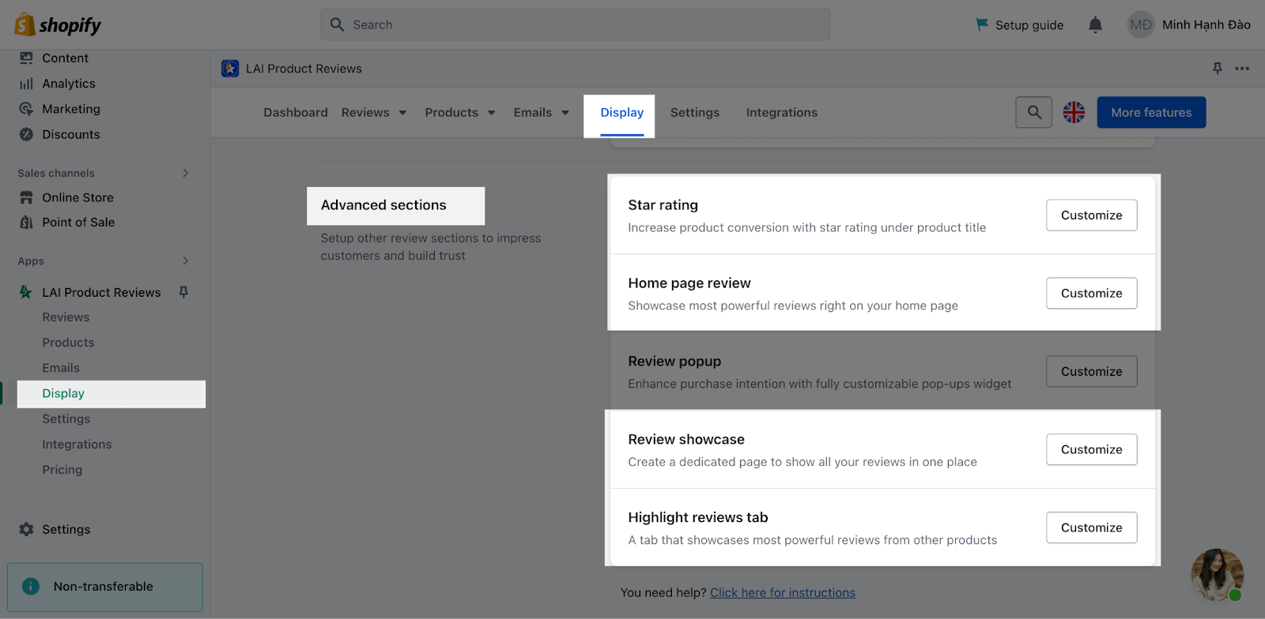Open Integrations in the sidebar submenu

(77, 444)
